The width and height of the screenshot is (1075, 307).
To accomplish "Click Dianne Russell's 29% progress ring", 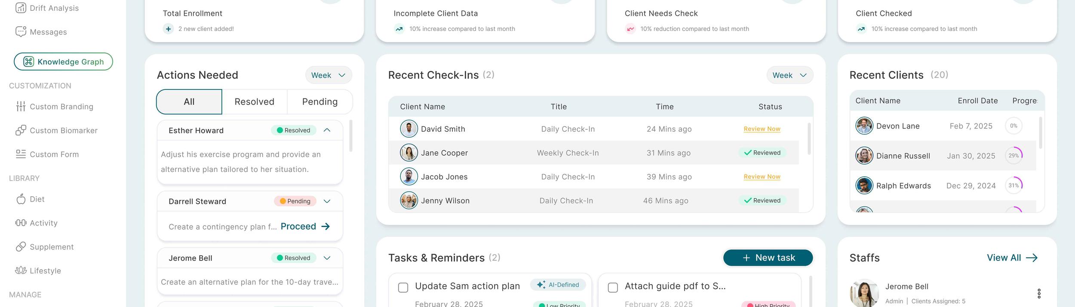I will [x=1014, y=156].
